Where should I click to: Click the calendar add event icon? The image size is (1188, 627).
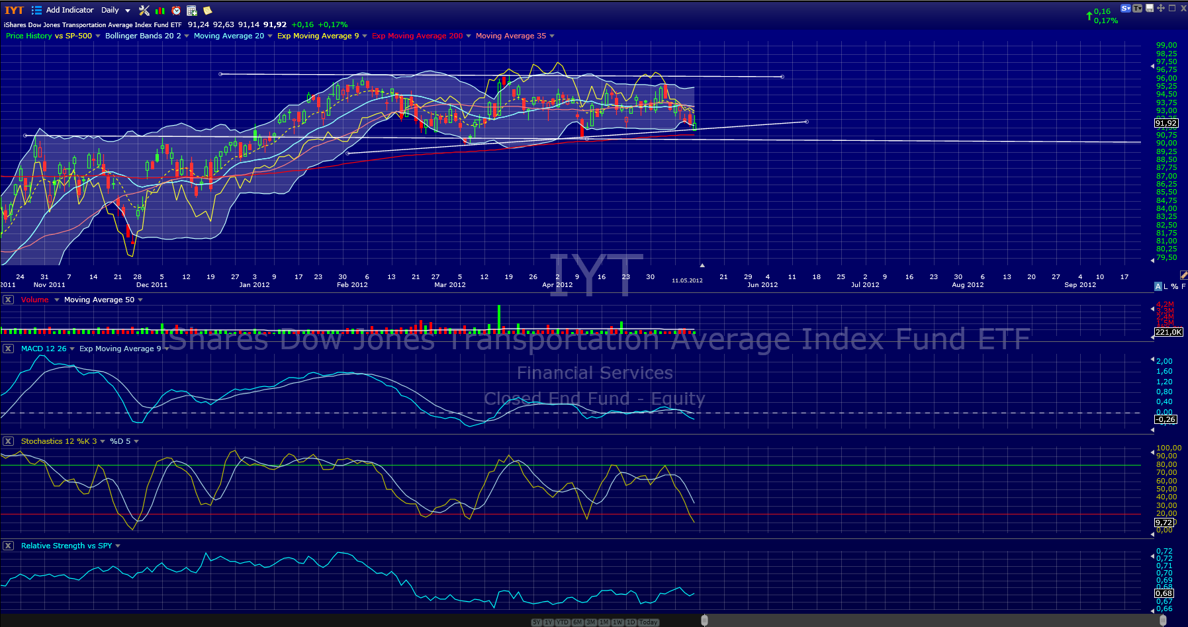coord(192,10)
